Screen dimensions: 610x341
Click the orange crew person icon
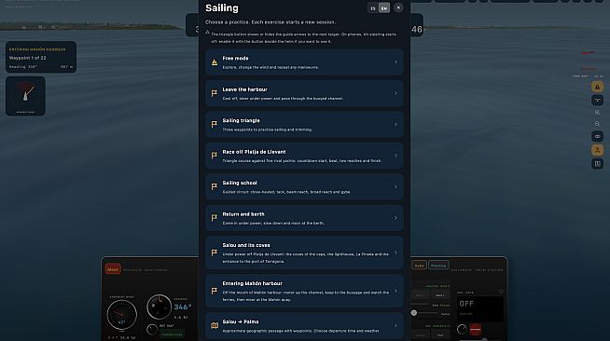pyautogui.click(x=597, y=150)
